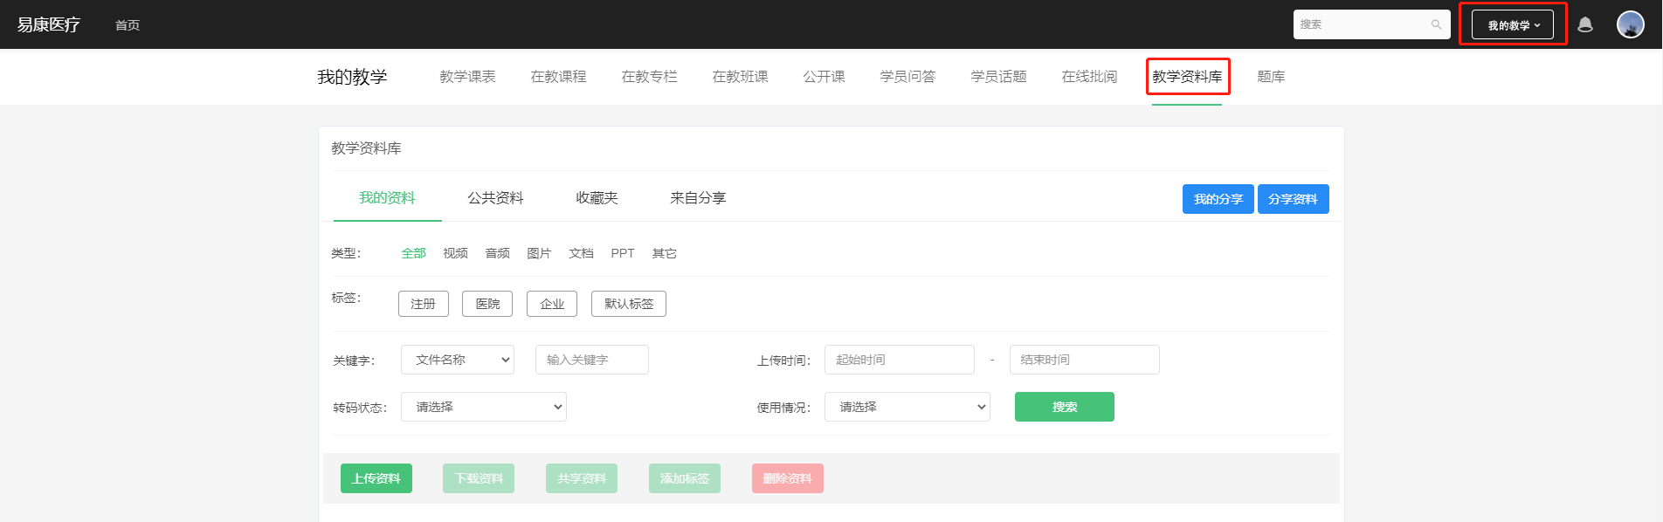The image size is (1663, 522).
Task: Click the magnifier icon in search box
Action: (x=1436, y=24)
